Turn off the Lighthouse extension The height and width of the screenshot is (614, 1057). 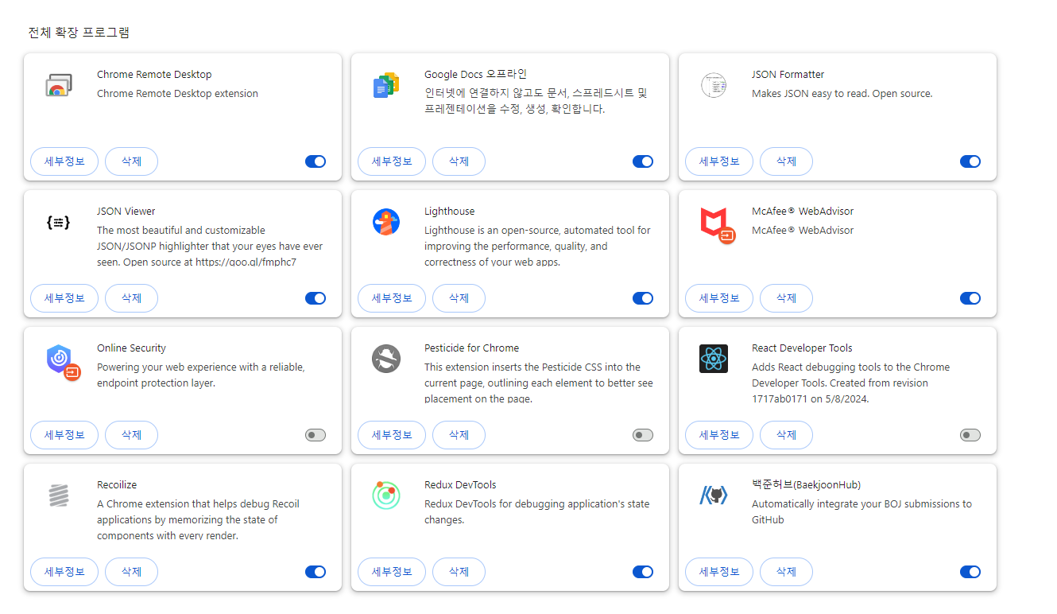coord(643,298)
